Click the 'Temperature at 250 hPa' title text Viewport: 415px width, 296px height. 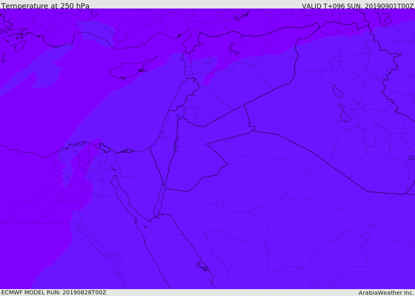[x=45, y=6]
